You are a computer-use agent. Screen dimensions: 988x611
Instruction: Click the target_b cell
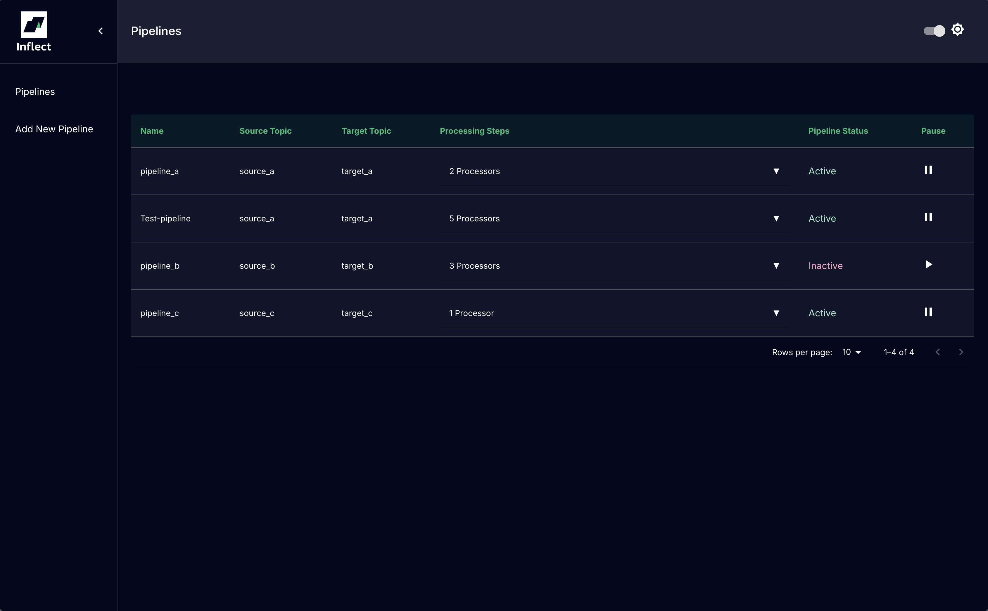357,266
